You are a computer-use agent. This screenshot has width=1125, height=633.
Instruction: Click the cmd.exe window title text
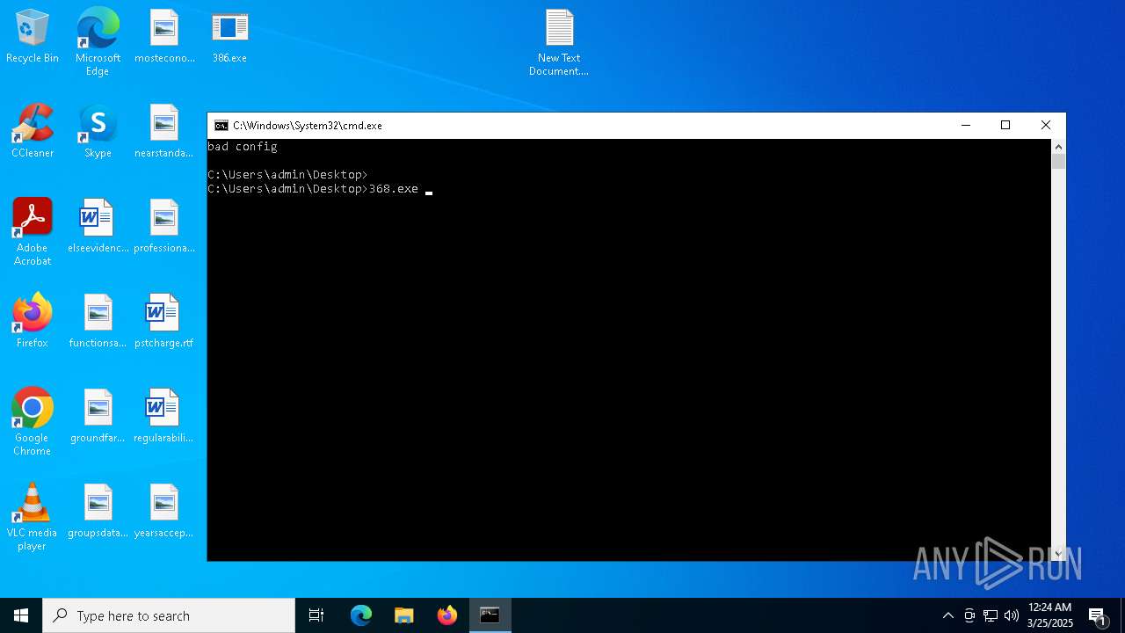(308, 126)
